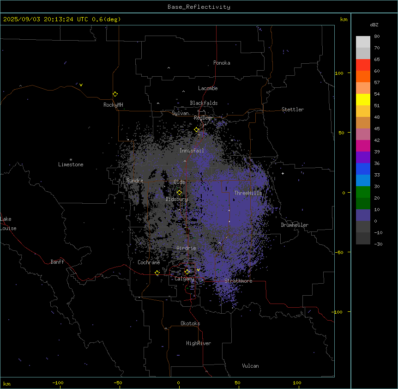Click the Cochrane label
398x389 pixels.
click(x=149, y=262)
